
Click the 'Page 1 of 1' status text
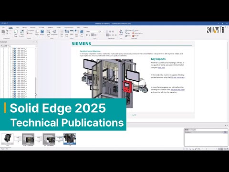point(4,149)
